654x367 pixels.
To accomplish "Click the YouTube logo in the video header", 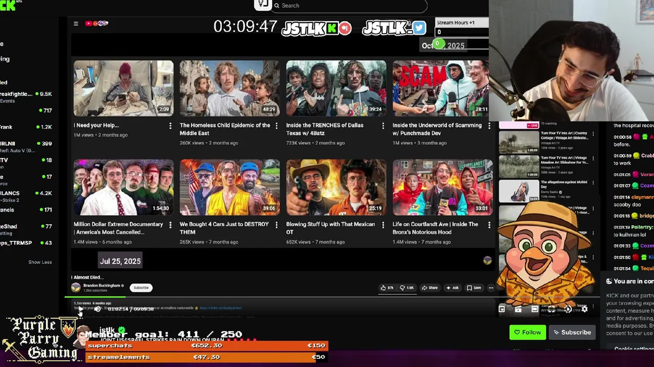I will pyautogui.click(x=97, y=23).
